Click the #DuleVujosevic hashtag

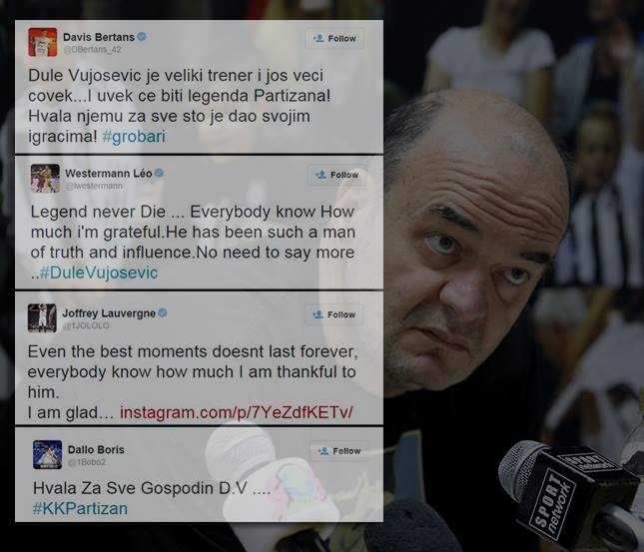pos(99,273)
